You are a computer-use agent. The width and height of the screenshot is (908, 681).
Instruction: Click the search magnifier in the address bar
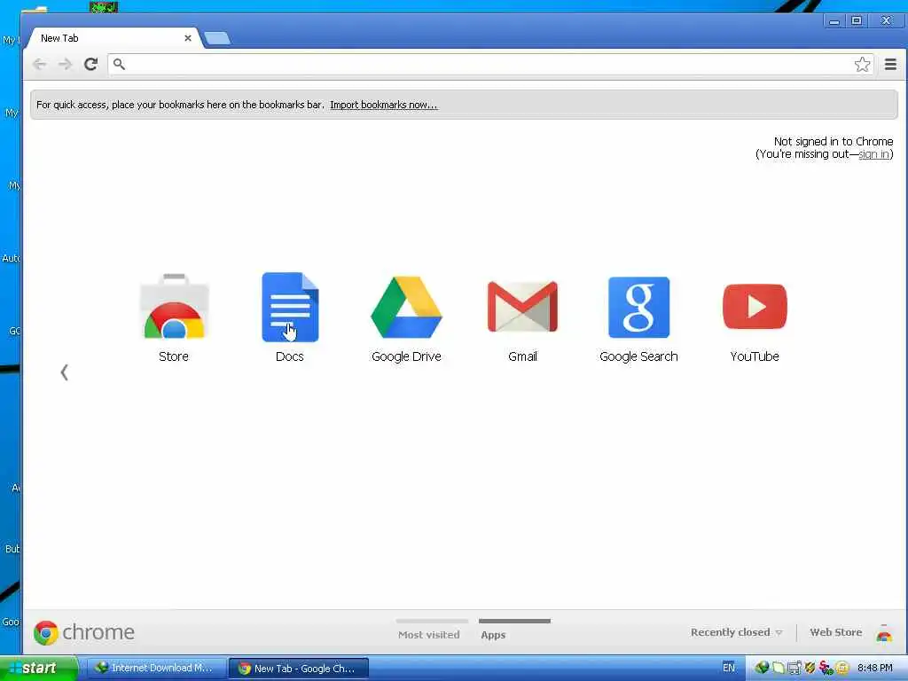click(119, 64)
